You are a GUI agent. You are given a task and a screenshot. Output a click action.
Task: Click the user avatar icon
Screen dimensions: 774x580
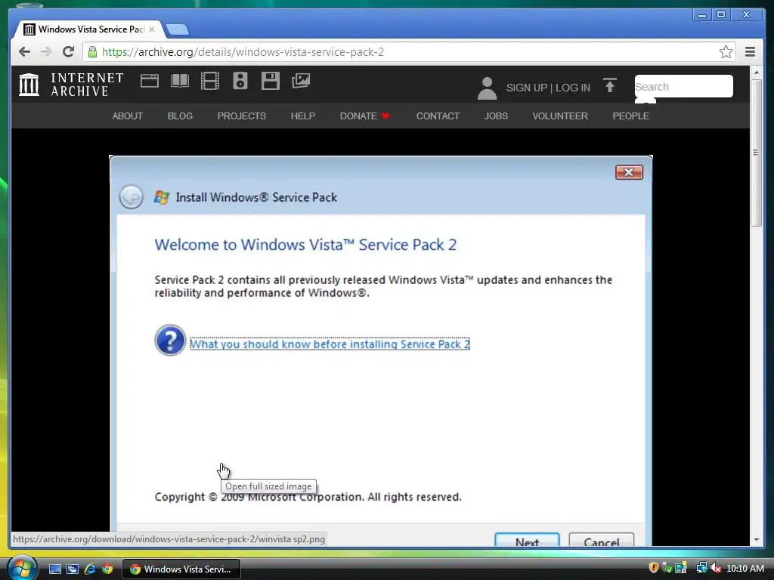click(487, 88)
